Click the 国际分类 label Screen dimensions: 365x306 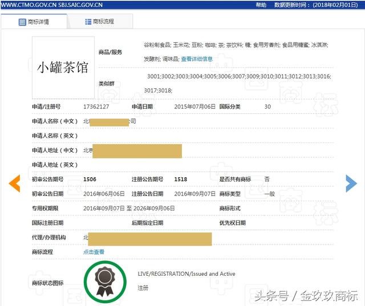click(x=230, y=107)
